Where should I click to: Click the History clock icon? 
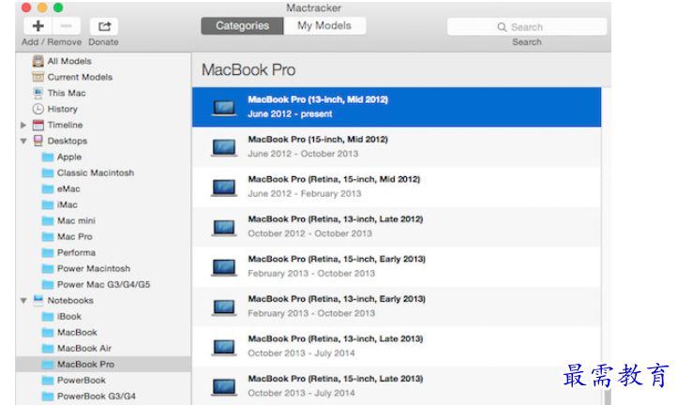[38, 109]
